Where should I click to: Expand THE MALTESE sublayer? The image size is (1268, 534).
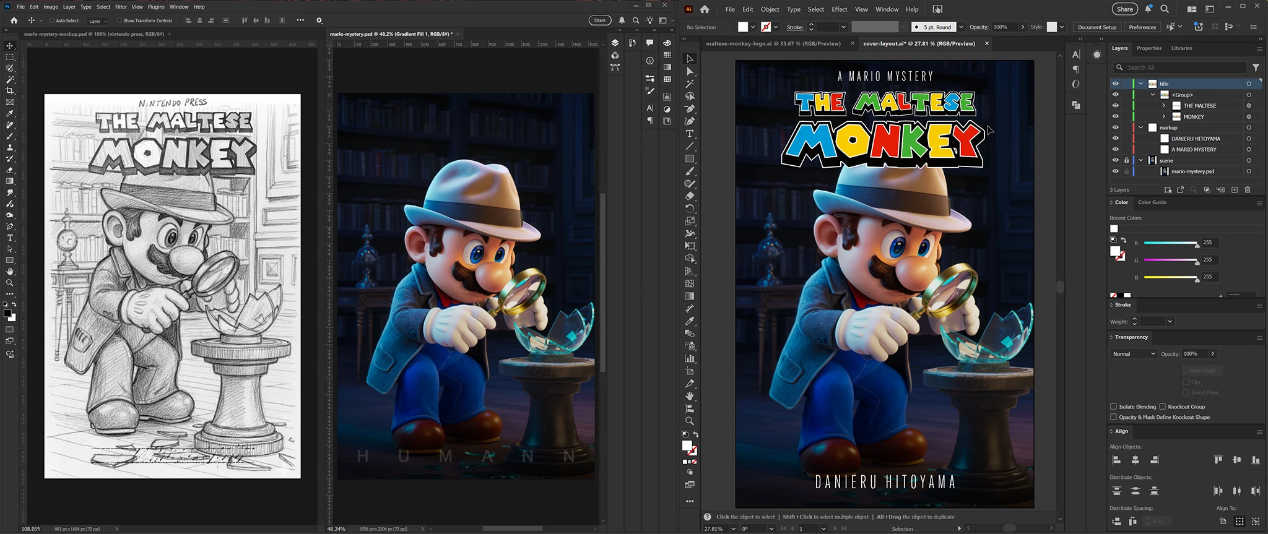pyautogui.click(x=1164, y=106)
